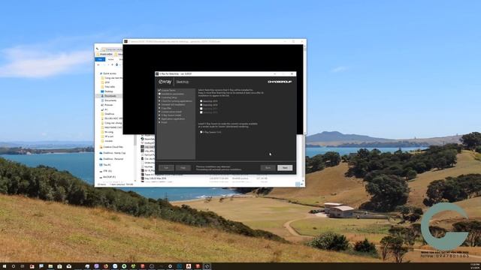This screenshot has height=270, width=481.
Task: Click the up arrow in File Explorer navigation
Action: coord(112,64)
